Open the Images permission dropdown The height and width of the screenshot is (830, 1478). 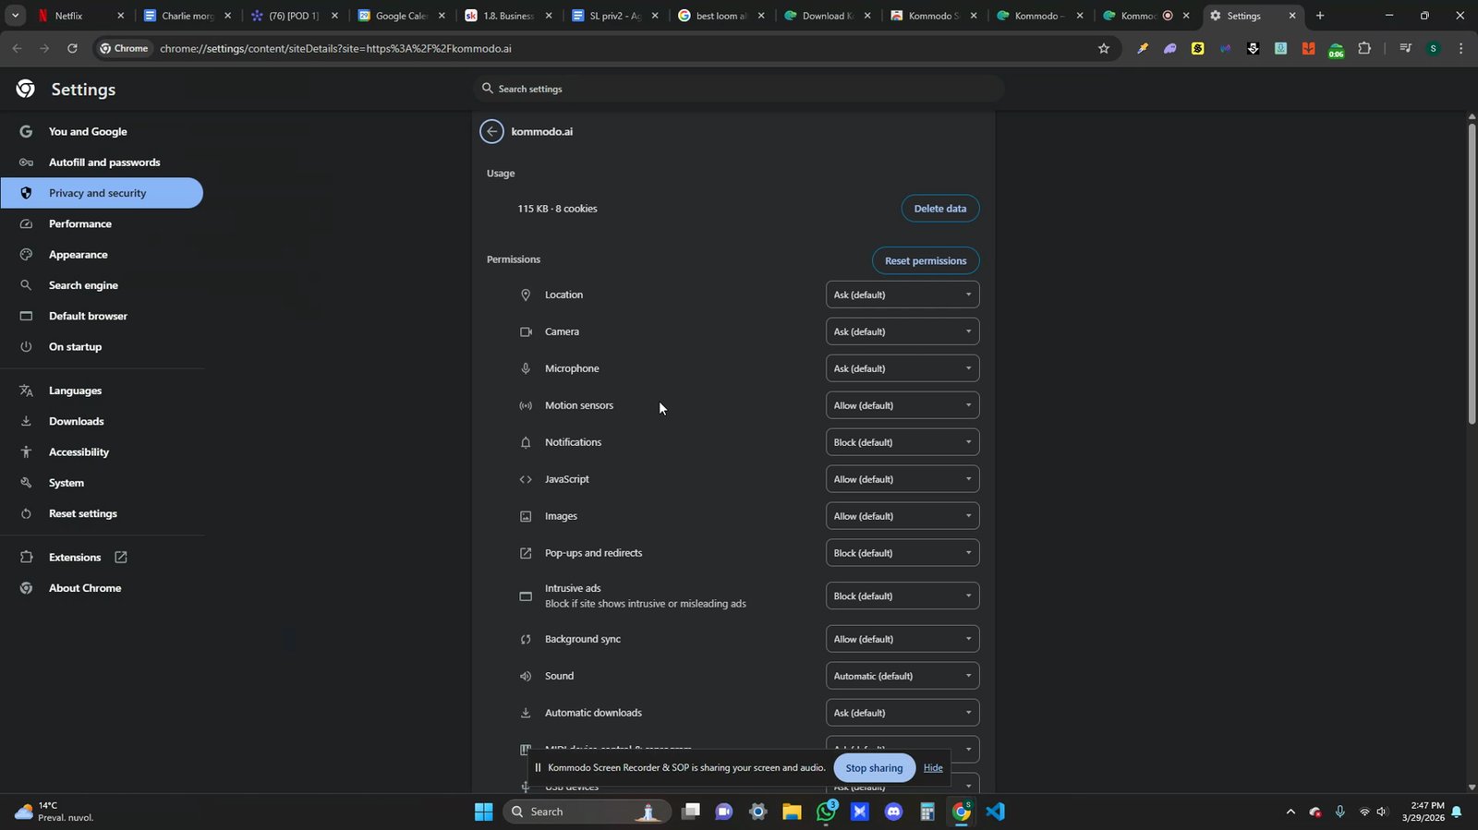[903, 516]
